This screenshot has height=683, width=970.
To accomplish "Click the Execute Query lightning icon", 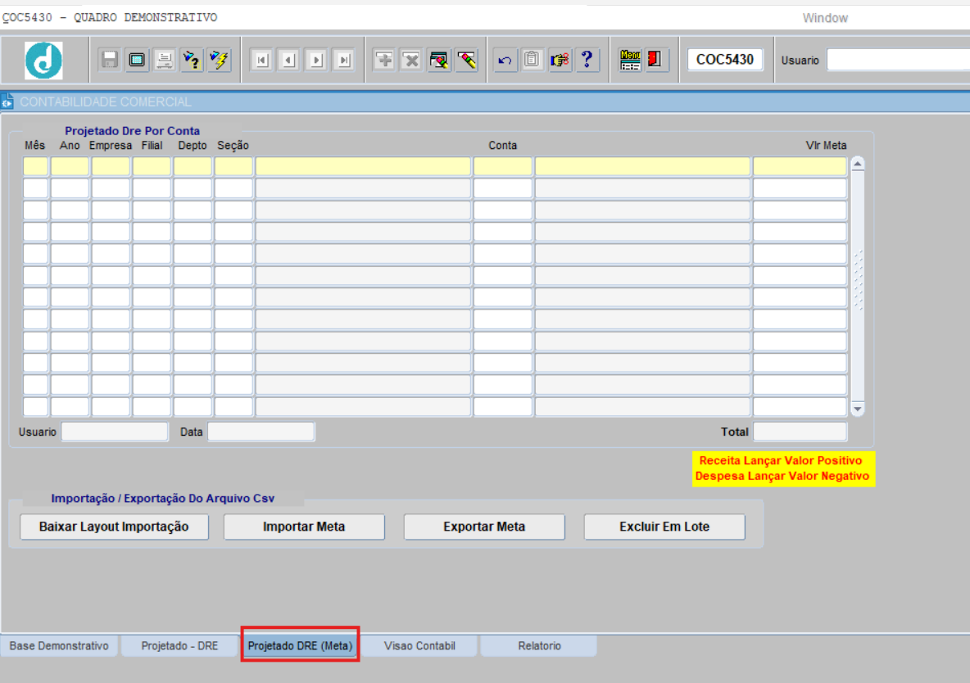I will point(220,60).
